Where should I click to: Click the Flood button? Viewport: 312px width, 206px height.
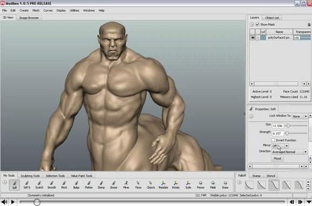tap(277, 158)
